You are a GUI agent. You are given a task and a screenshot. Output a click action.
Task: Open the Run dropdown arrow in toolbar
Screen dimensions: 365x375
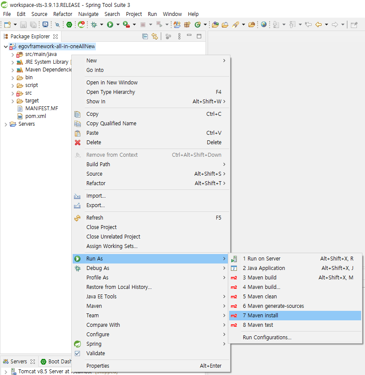(x=118, y=25)
